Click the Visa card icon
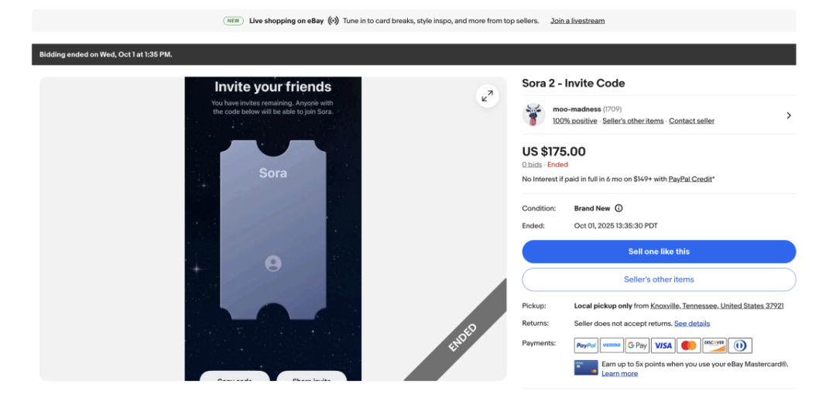This screenshot has height=394, width=836. (663, 345)
